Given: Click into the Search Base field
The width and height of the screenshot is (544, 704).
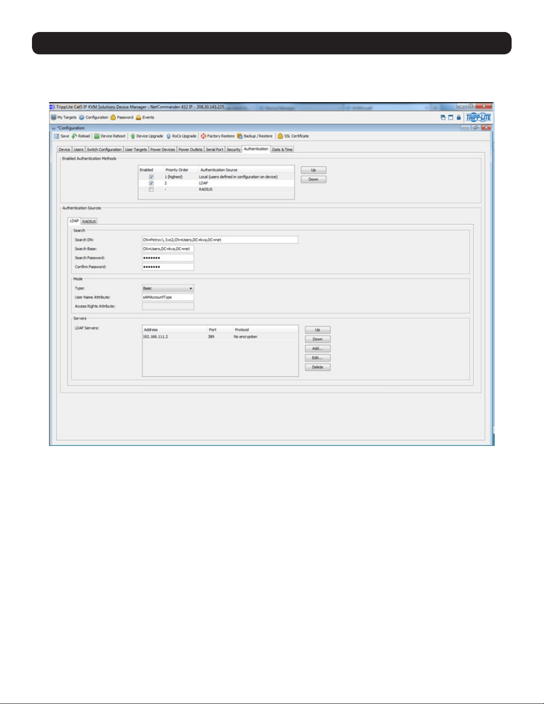Looking at the screenshot, I should coord(168,249).
